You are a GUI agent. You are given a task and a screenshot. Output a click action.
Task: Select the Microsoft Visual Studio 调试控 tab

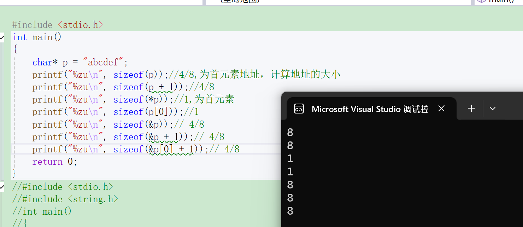[x=371, y=109]
